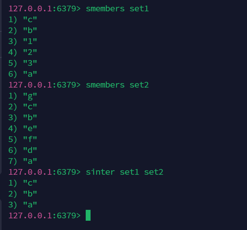Click the first member "c" of set1 output
The height and width of the screenshot is (230, 247).
(x=30, y=19)
